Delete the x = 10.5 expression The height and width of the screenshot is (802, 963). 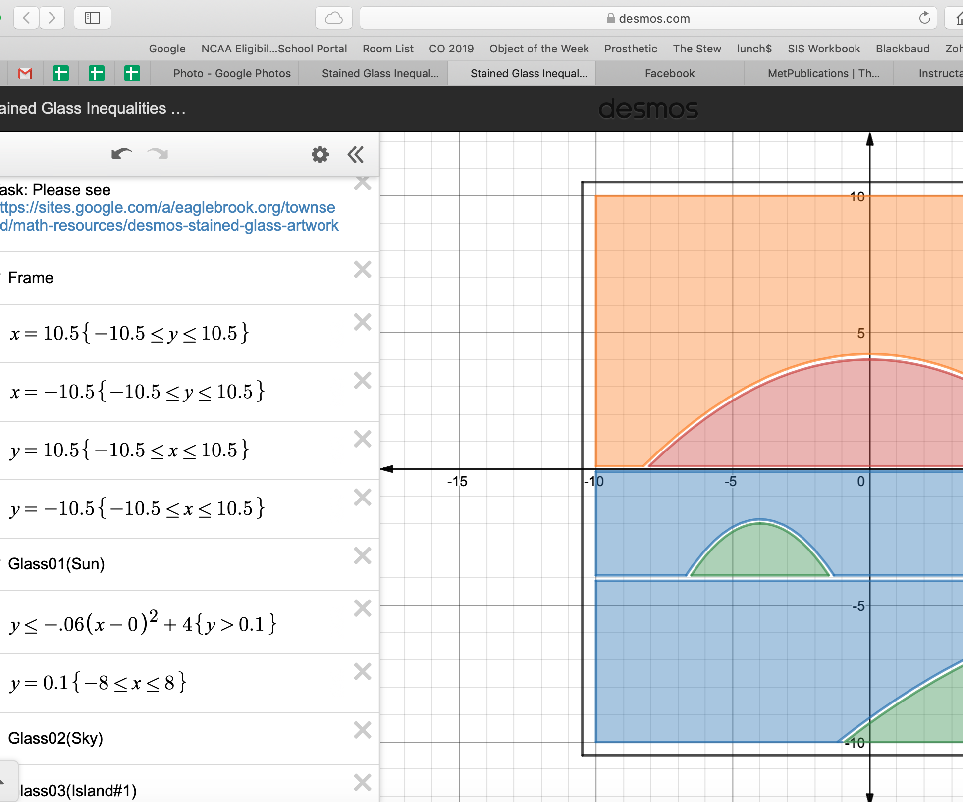tap(363, 322)
